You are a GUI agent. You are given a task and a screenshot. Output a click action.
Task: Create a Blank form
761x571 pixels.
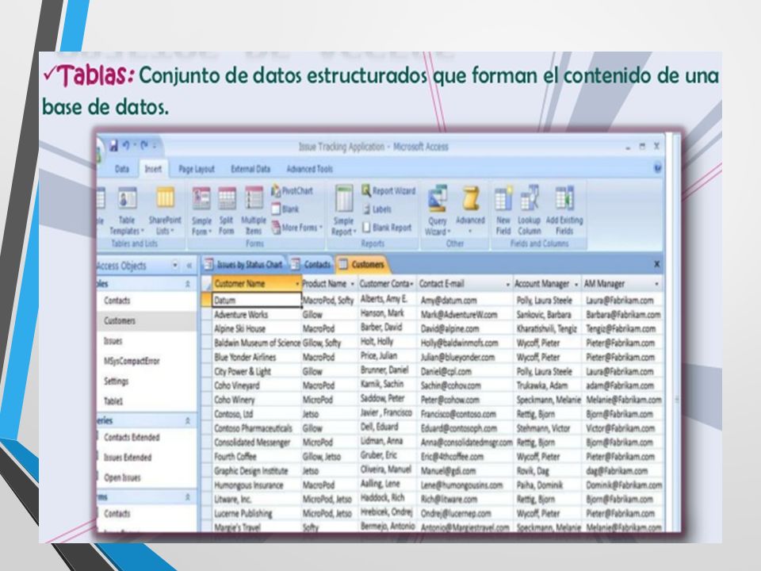285,209
